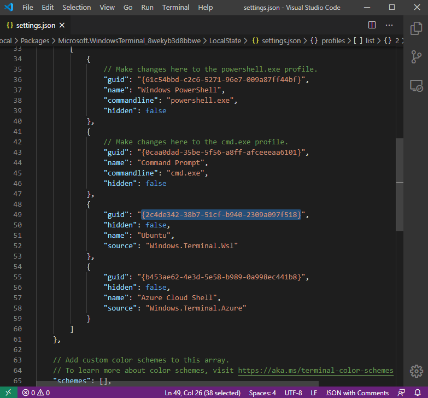Screen dimensions: 428x398
Task: Show problems via the errors and warnings counter
Action: point(36,393)
